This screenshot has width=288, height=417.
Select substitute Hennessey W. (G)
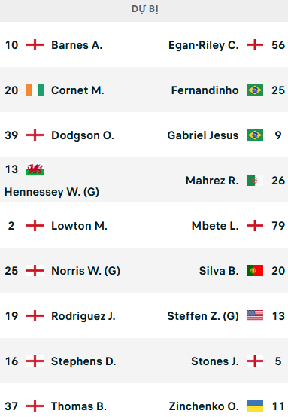[x=52, y=192]
